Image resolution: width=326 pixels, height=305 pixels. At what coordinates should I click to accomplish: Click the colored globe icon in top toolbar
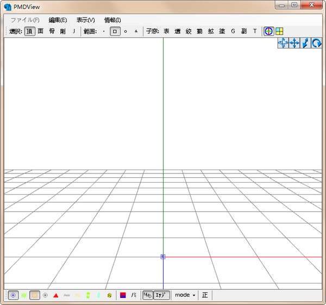tap(268, 32)
